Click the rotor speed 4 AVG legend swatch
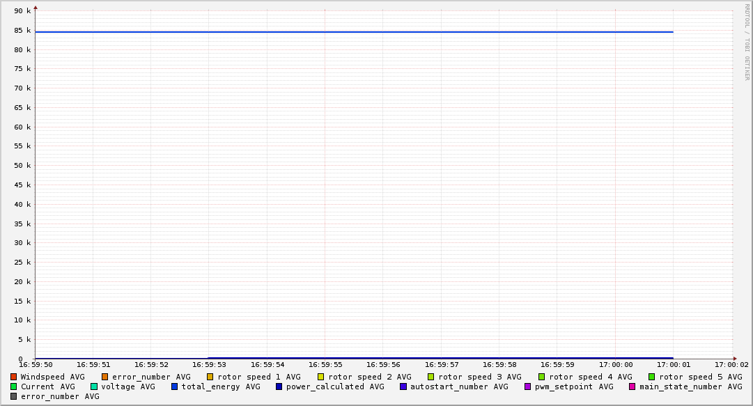The width and height of the screenshot is (753, 406). (541, 377)
